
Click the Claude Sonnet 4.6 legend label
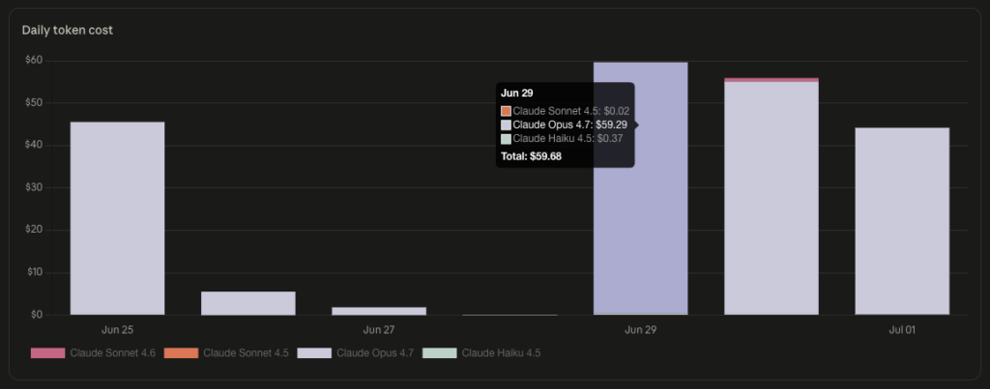tap(112, 353)
